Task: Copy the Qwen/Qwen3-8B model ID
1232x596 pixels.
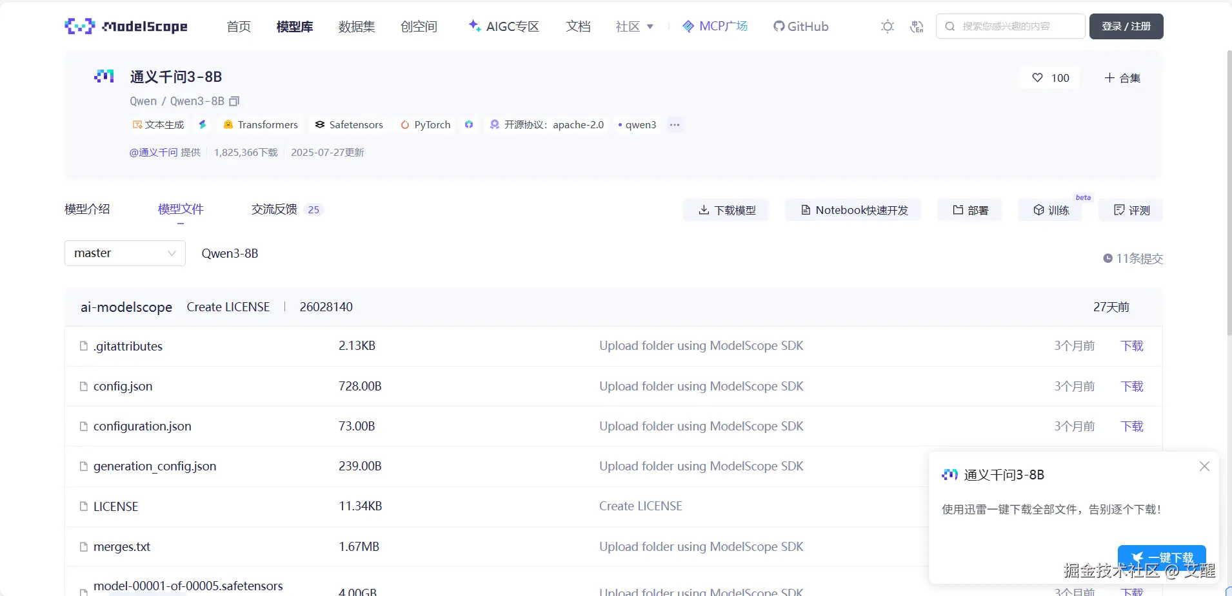Action: click(x=234, y=101)
